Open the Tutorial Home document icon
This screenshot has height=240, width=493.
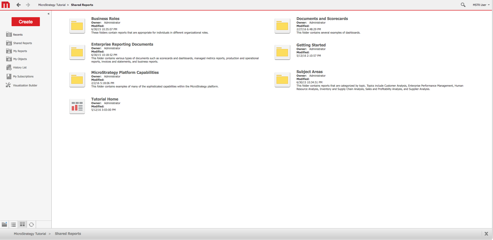point(77,106)
